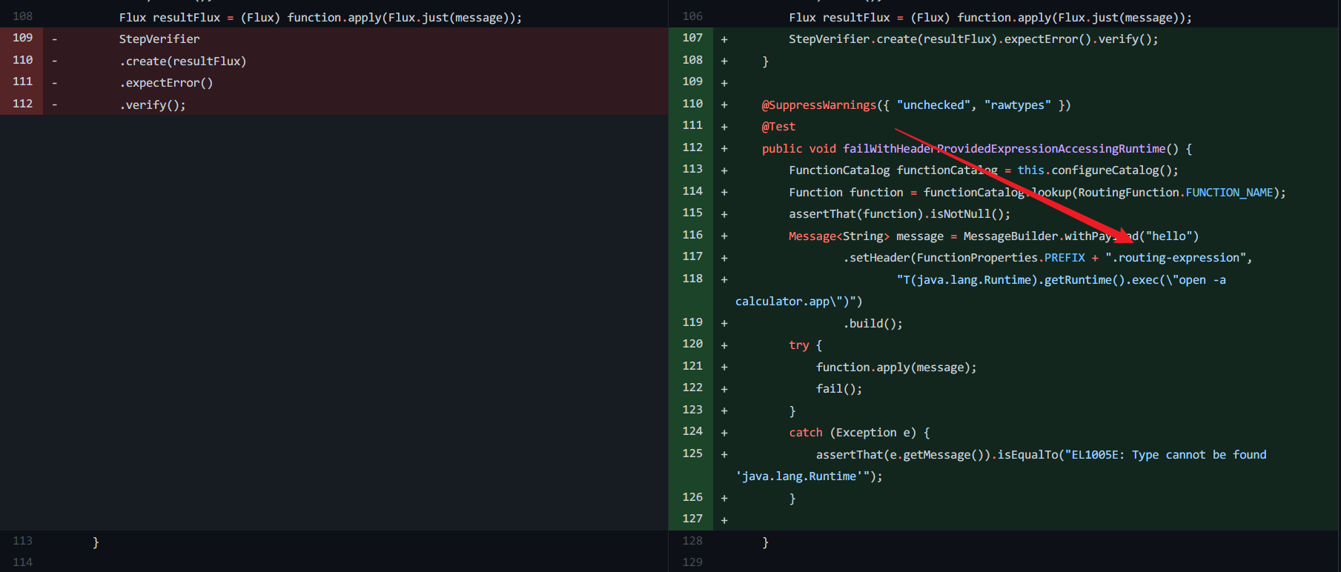Click 'FunctionCatalog functionCatalog = this.configureCatalog();' line
Screen dimensions: 1341x572
coord(984,170)
